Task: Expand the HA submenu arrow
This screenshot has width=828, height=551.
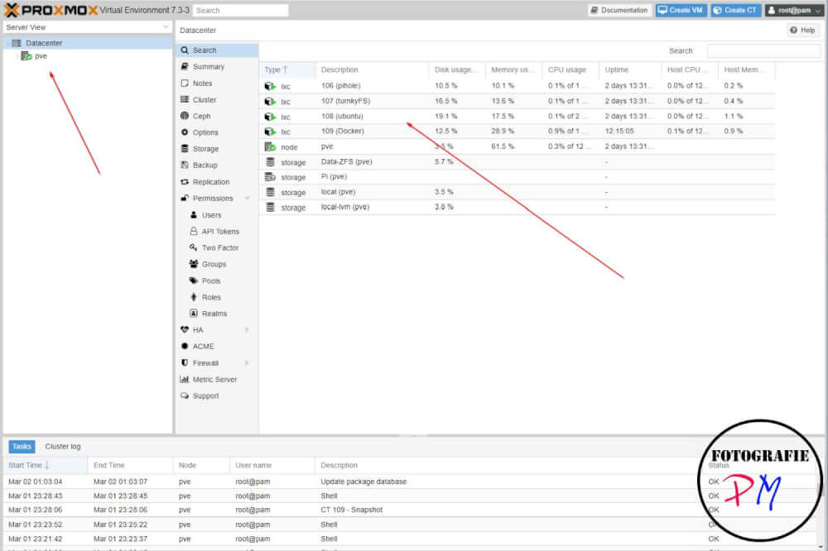Action: (x=247, y=330)
